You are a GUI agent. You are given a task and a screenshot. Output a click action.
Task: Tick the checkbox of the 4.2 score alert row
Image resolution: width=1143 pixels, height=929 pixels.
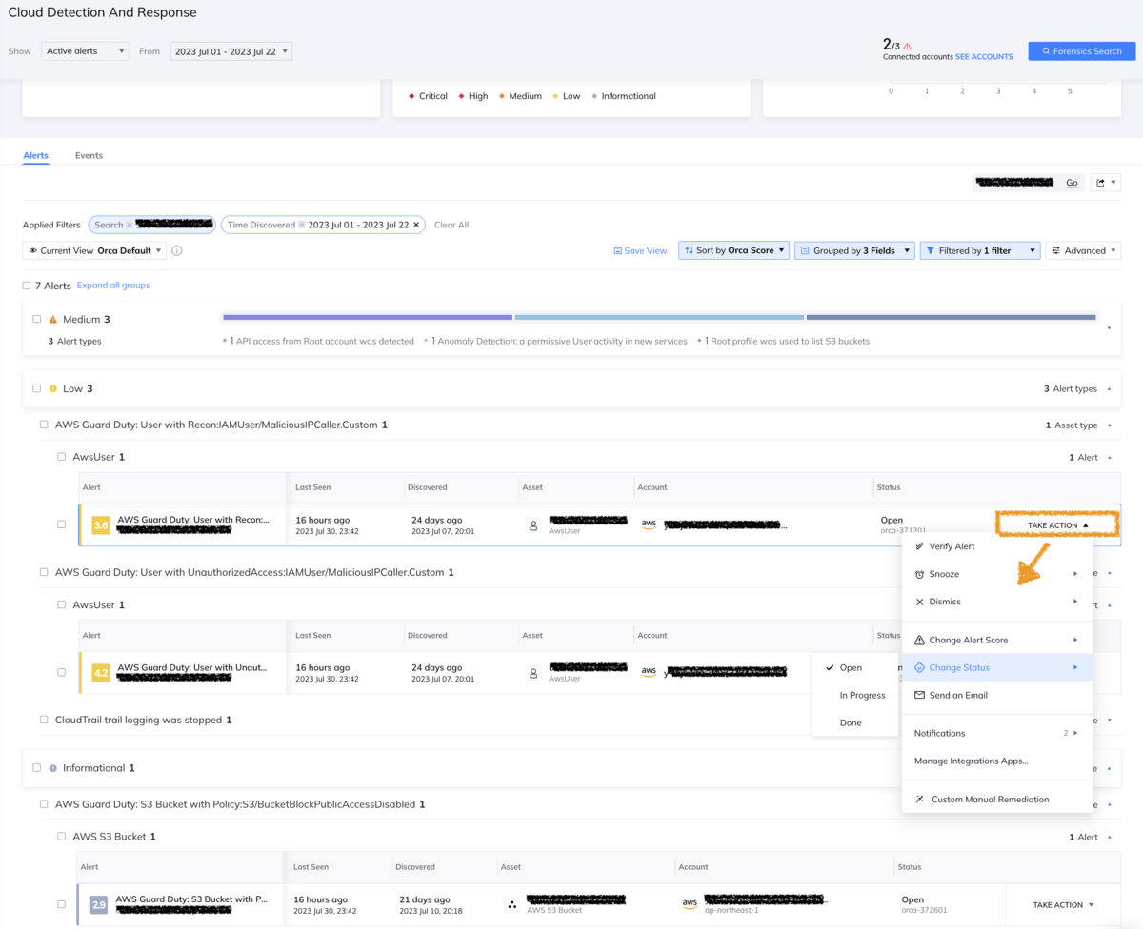(62, 672)
